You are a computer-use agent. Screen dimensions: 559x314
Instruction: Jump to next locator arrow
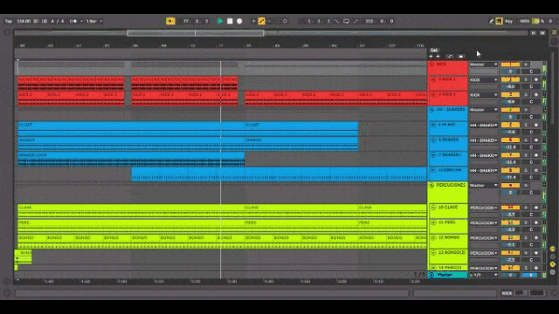438,56
